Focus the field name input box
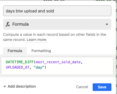This screenshot has height=94, width=117. (x=57, y=11)
